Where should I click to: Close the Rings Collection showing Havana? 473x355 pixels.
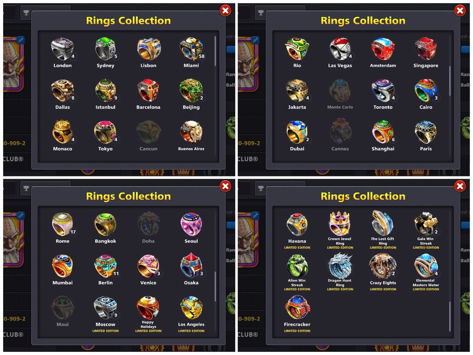(x=460, y=186)
